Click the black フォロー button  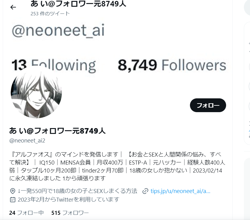point(208,105)
